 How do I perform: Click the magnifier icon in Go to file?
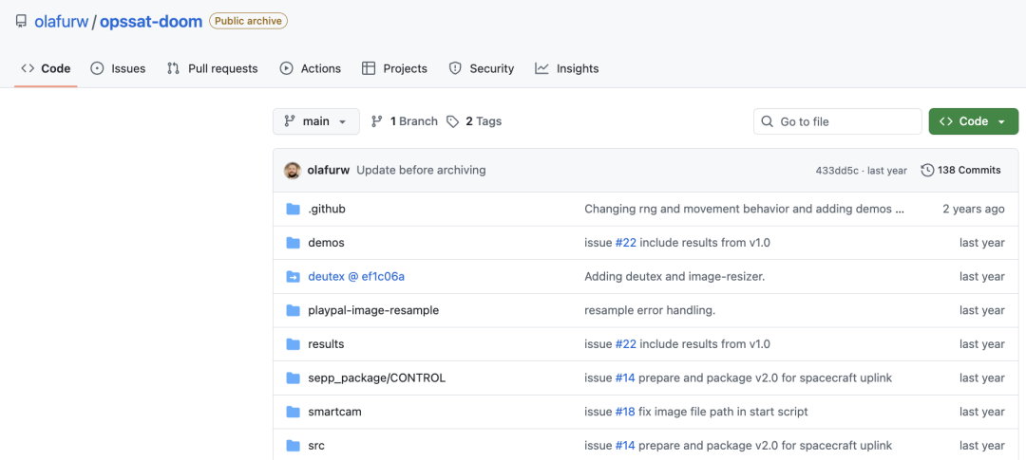[768, 121]
